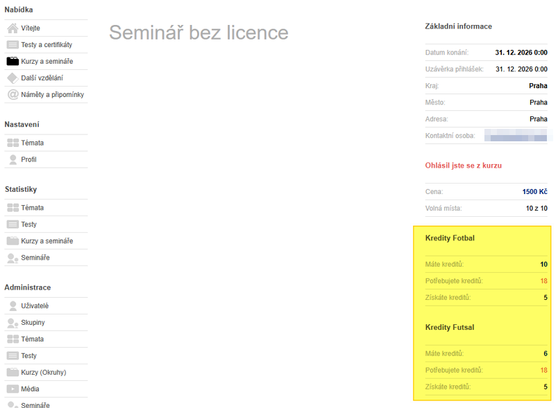The width and height of the screenshot is (558, 408).
Task: Click the Testy a certifikáty list icon
Action: coord(12,45)
